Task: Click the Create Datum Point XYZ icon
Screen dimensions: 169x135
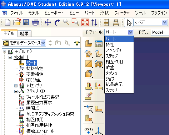Action: [89, 131]
